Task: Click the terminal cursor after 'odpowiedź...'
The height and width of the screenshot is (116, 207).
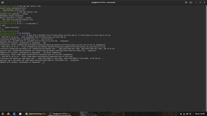Action: [44, 62]
